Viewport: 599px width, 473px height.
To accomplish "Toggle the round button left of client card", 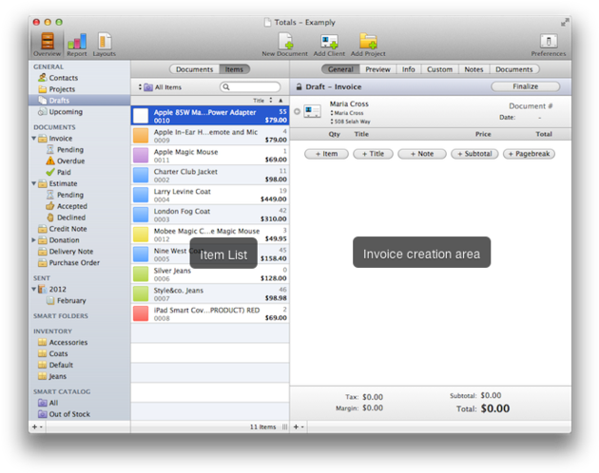I will [297, 111].
